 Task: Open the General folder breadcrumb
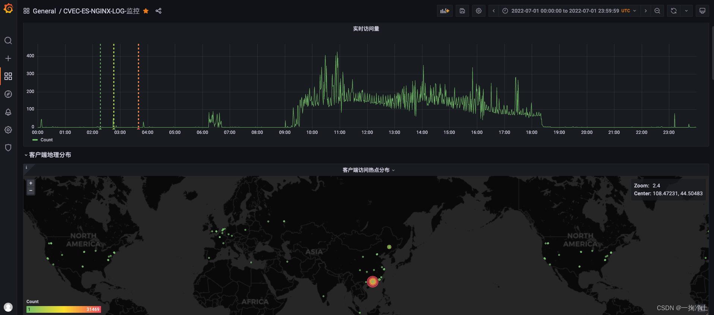point(44,11)
